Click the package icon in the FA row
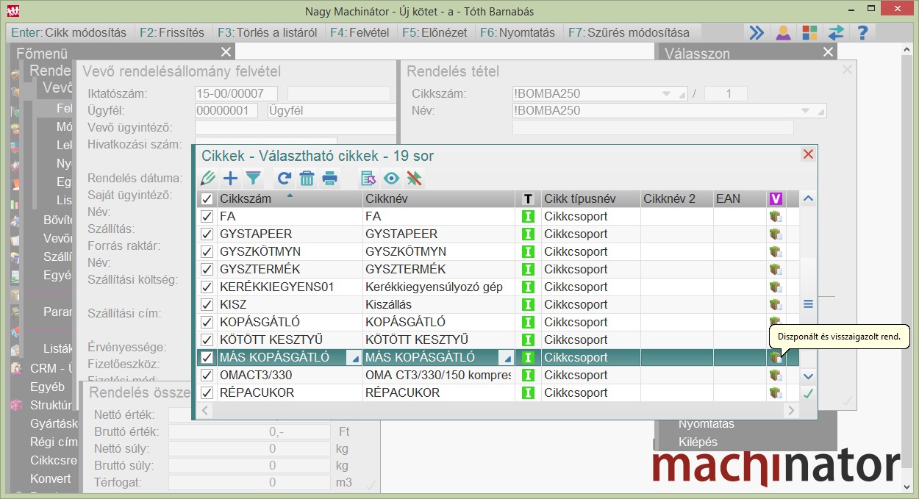Image resolution: width=919 pixels, height=499 pixels. (776, 216)
